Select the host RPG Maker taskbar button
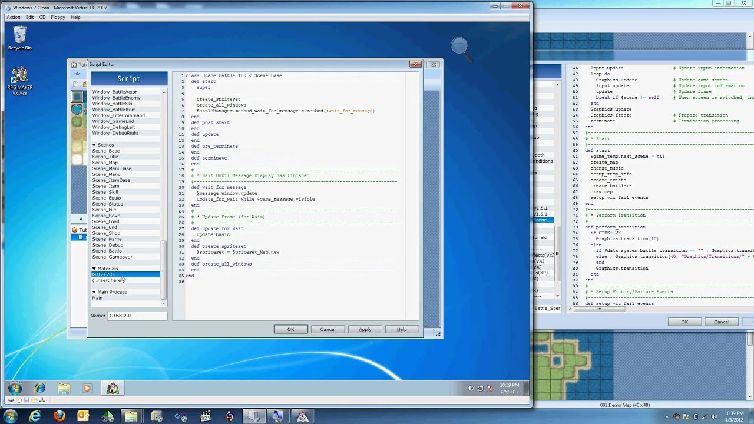Viewport: 754px width, 424px height. (x=302, y=416)
